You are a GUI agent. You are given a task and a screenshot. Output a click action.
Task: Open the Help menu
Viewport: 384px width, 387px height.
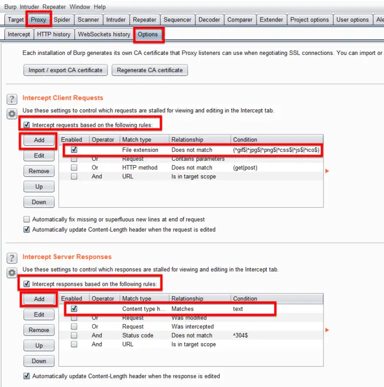coord(99,7)
